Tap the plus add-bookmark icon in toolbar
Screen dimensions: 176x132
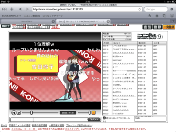point(12,9)
